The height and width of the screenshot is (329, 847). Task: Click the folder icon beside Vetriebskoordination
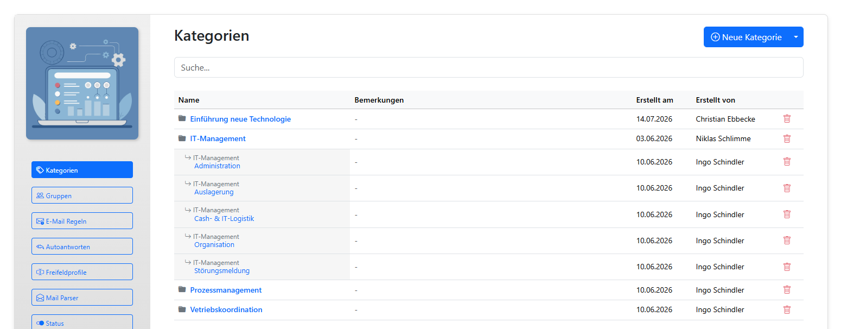(x=182, y=309)
